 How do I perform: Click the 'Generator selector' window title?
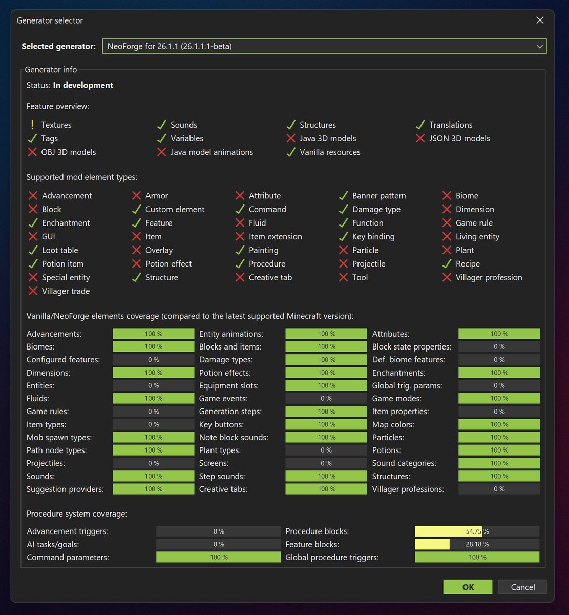[x=50, y=20]
